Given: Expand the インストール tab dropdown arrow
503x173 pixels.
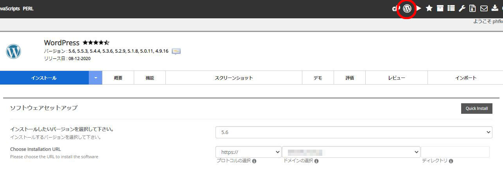Looking at the screenshot, I should point(95,78).
